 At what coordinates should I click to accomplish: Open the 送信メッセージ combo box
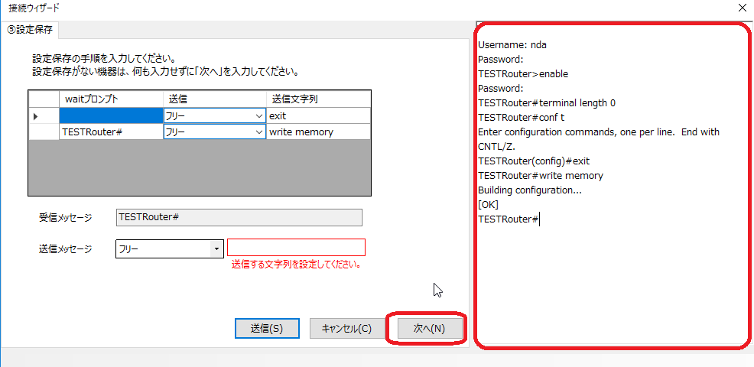coord(216,248)
